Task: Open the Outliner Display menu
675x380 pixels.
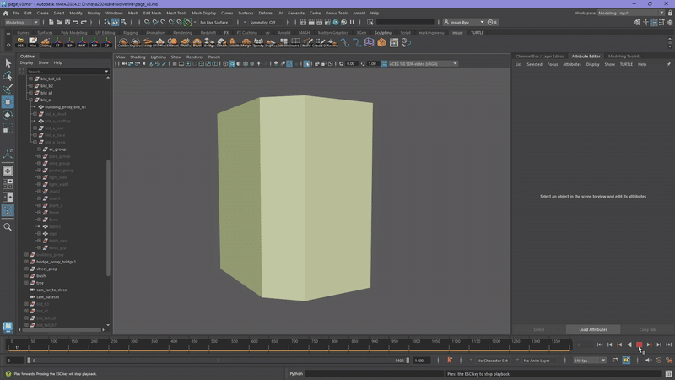Action: (x=26, y=62)
